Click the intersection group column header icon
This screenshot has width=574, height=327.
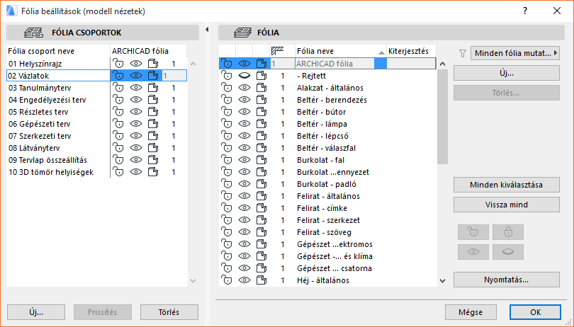tap(278, 51)
